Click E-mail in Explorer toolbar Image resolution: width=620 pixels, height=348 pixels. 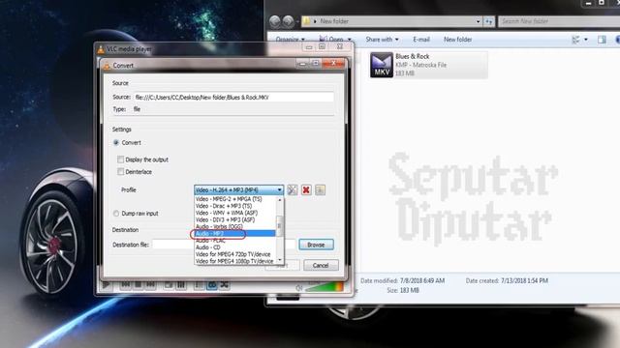point(421,40)
